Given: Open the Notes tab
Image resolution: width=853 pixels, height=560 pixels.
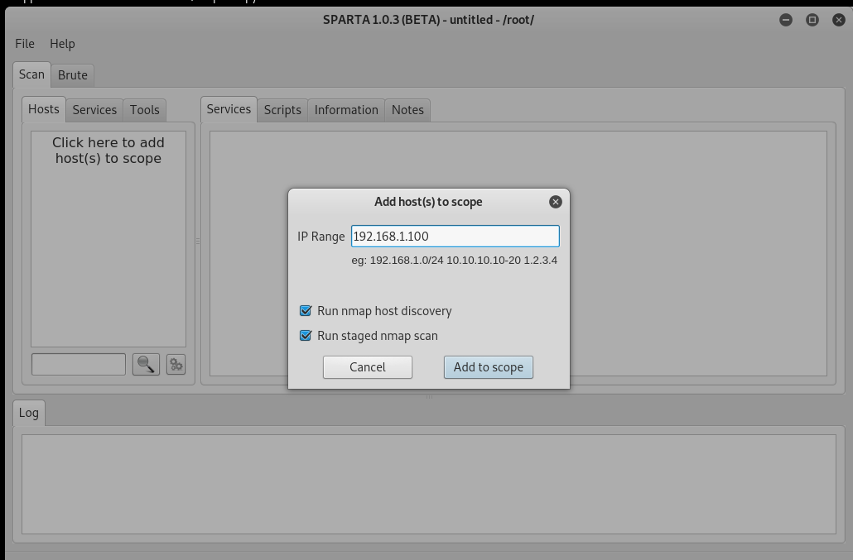Looking at the screenshot, I should pyautogui.click(x=407, y=110).
